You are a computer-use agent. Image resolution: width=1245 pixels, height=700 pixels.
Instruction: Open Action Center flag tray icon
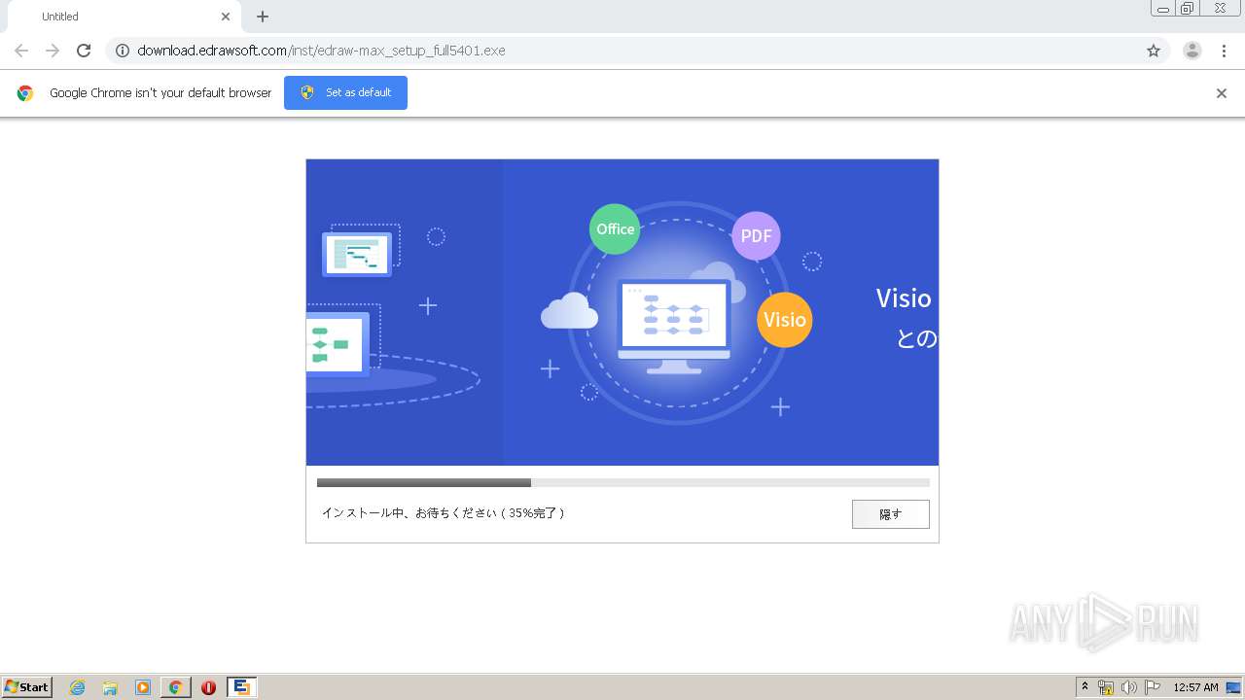pyautogui.click(x=1153, y=687)
